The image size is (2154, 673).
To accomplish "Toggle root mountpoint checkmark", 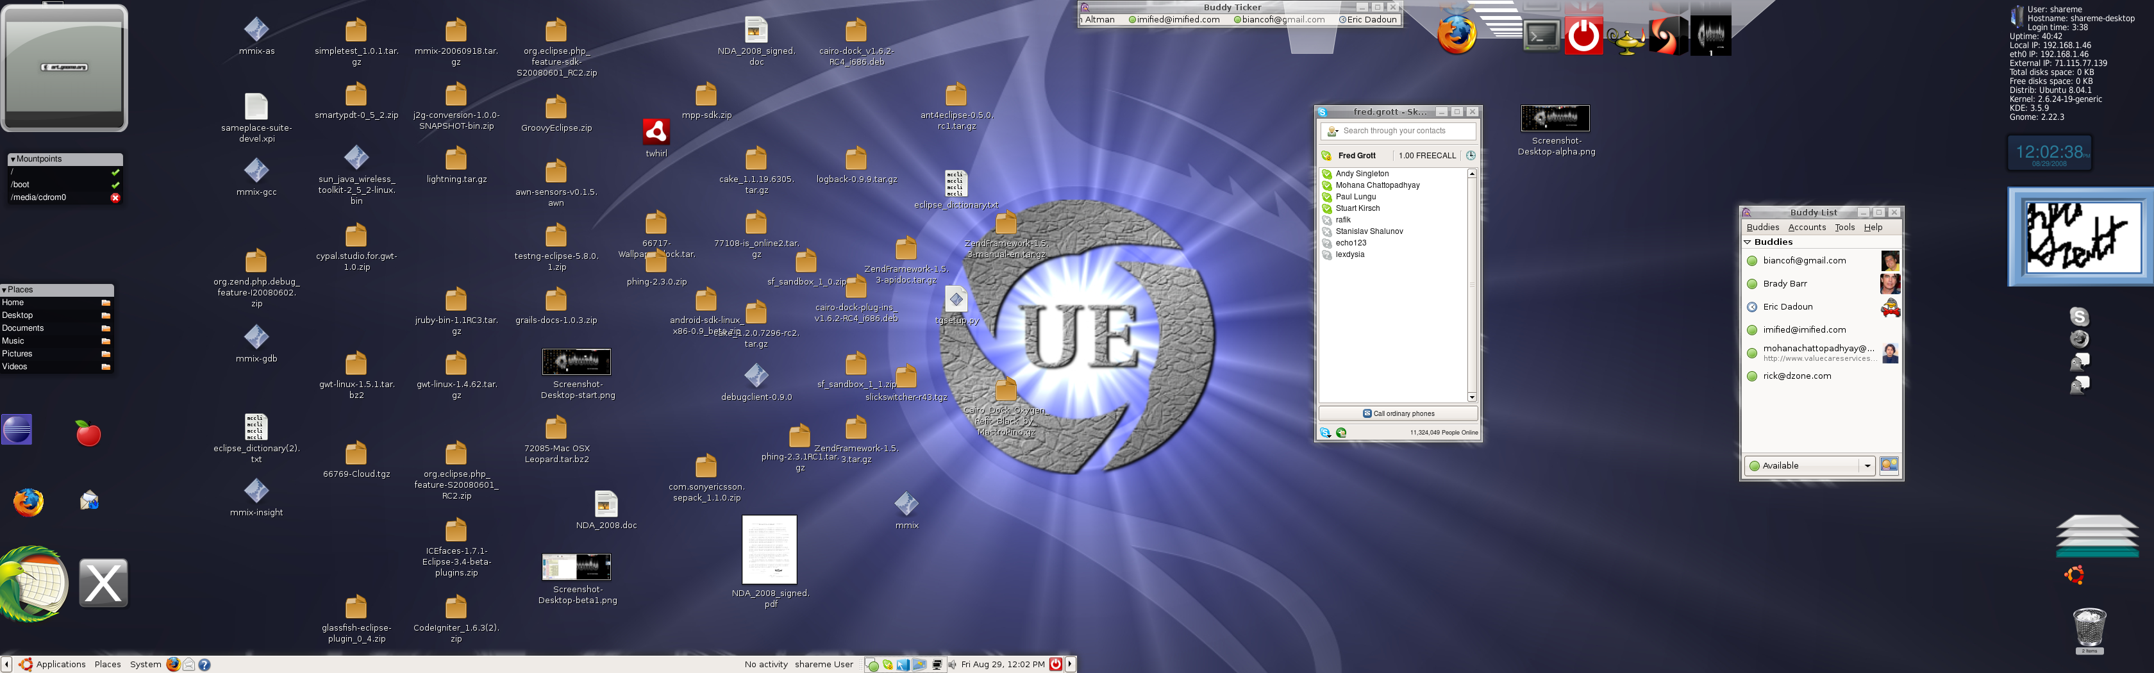I will coord(115,172).
